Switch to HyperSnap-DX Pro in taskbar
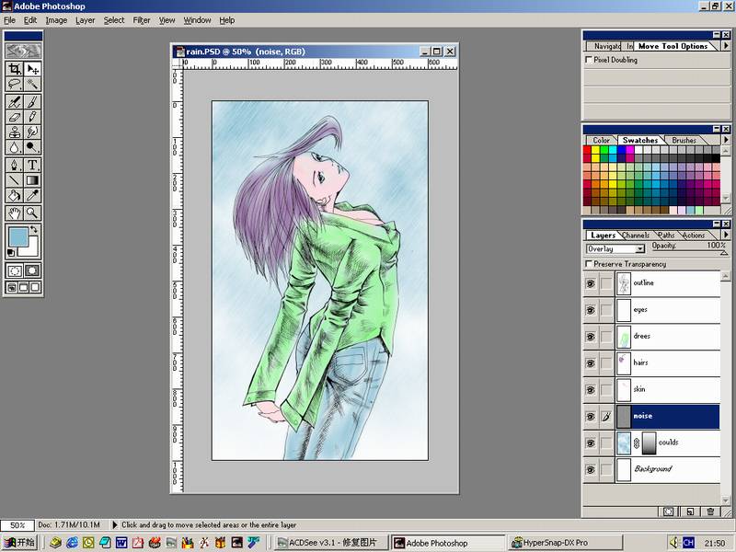Image resolution: width=736 pixels, height=552 pixels. 565,543
